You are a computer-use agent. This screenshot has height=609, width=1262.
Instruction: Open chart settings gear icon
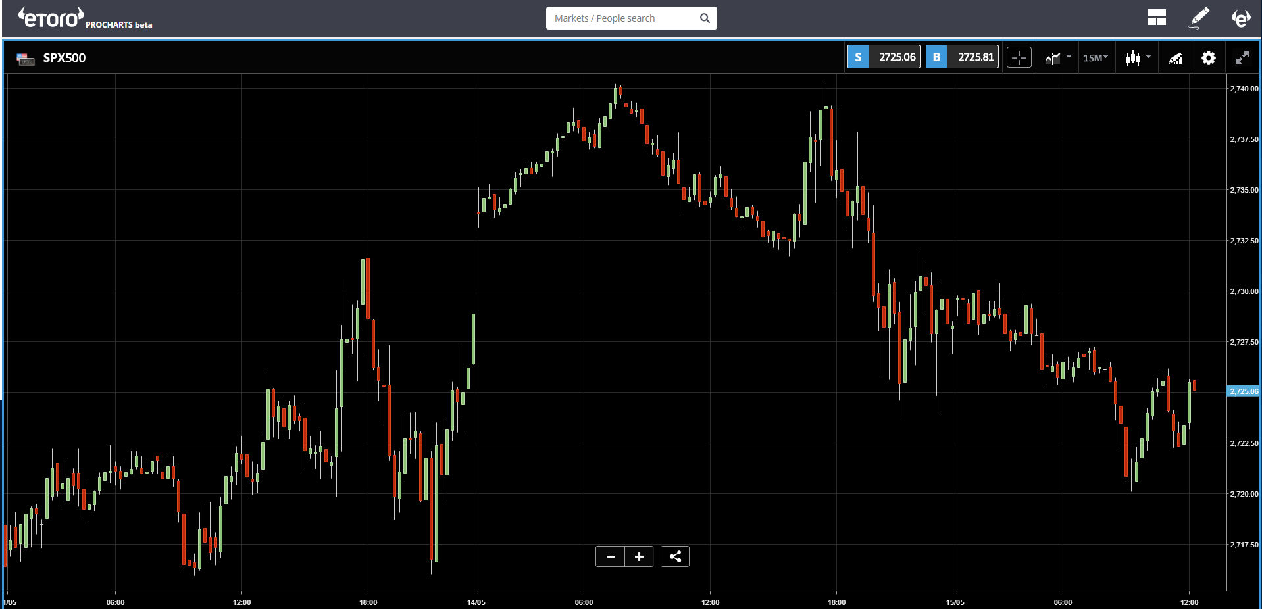(1208, 58)
